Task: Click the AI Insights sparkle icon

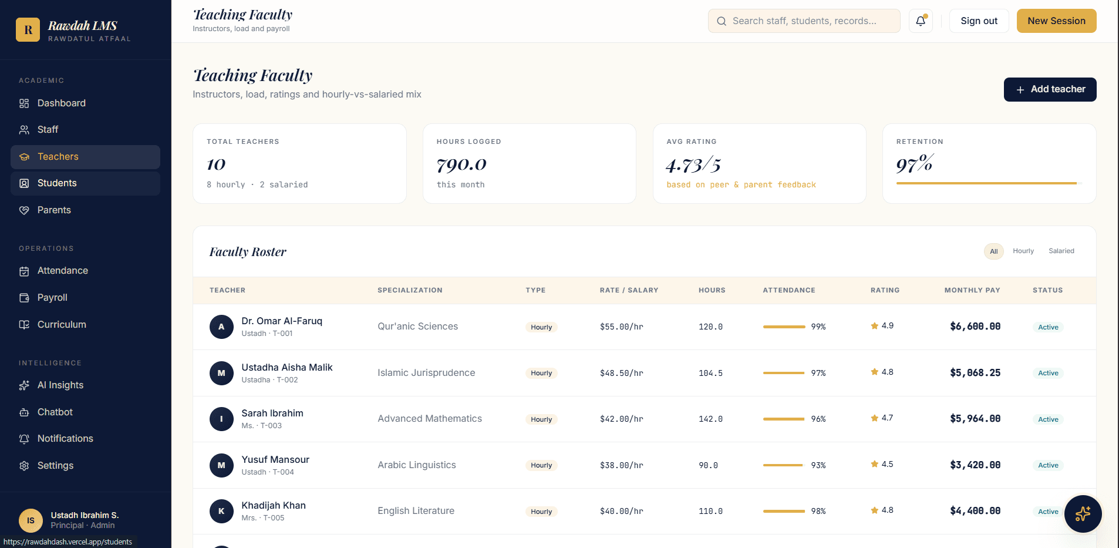Action: pyautogui.click(x=24, y=385)
